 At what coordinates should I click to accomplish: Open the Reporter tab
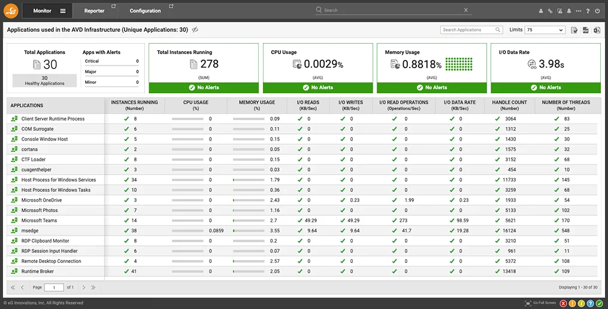[x=95, y=11]
